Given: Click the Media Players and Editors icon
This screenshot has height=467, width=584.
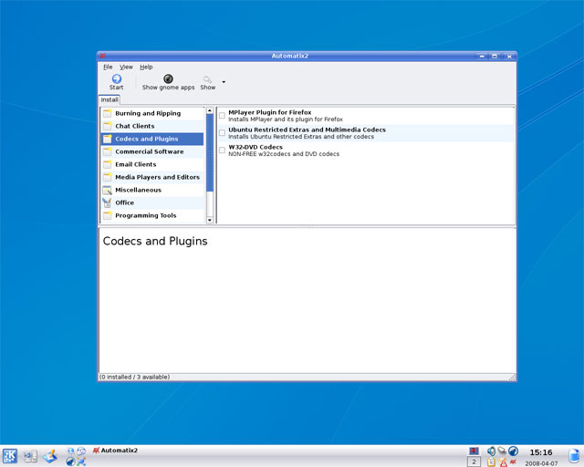Looking at the screenshot, I should [108, 177].
